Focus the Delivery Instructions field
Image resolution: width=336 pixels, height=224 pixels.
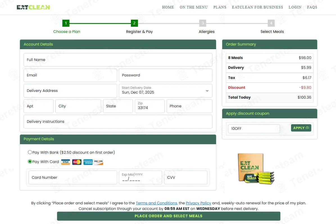118,121
